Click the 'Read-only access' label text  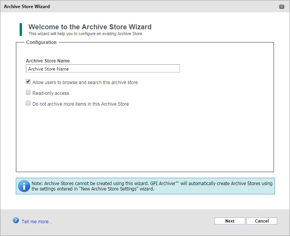pyautogui.click(x=51, y=93)
